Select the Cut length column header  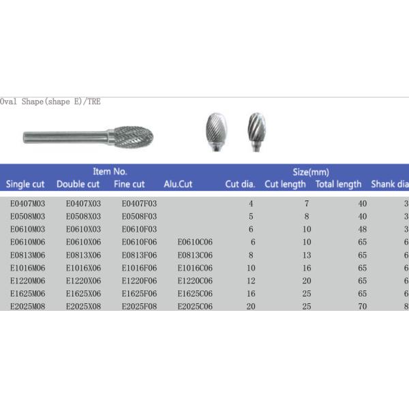coord(285,184)
